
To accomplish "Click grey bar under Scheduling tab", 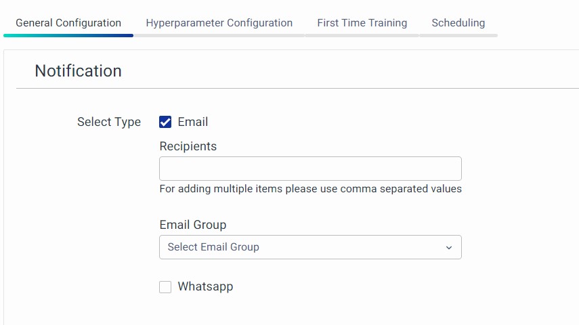I will pos(458,35).
